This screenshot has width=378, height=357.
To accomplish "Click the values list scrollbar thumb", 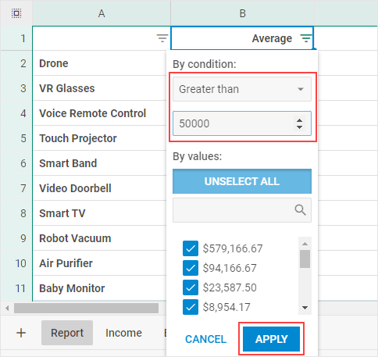I will tap(305, 259).
